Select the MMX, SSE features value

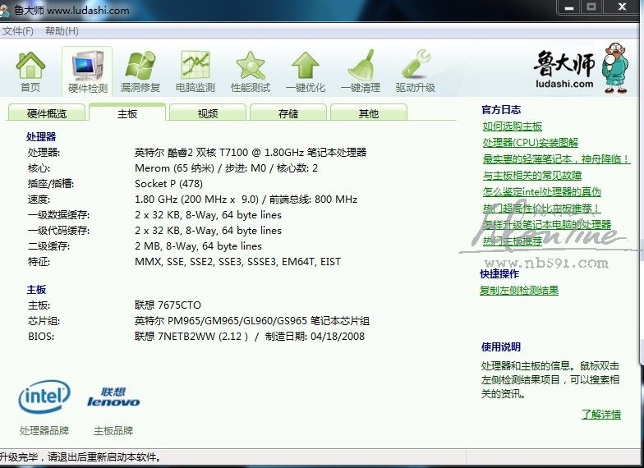(237, 261)
